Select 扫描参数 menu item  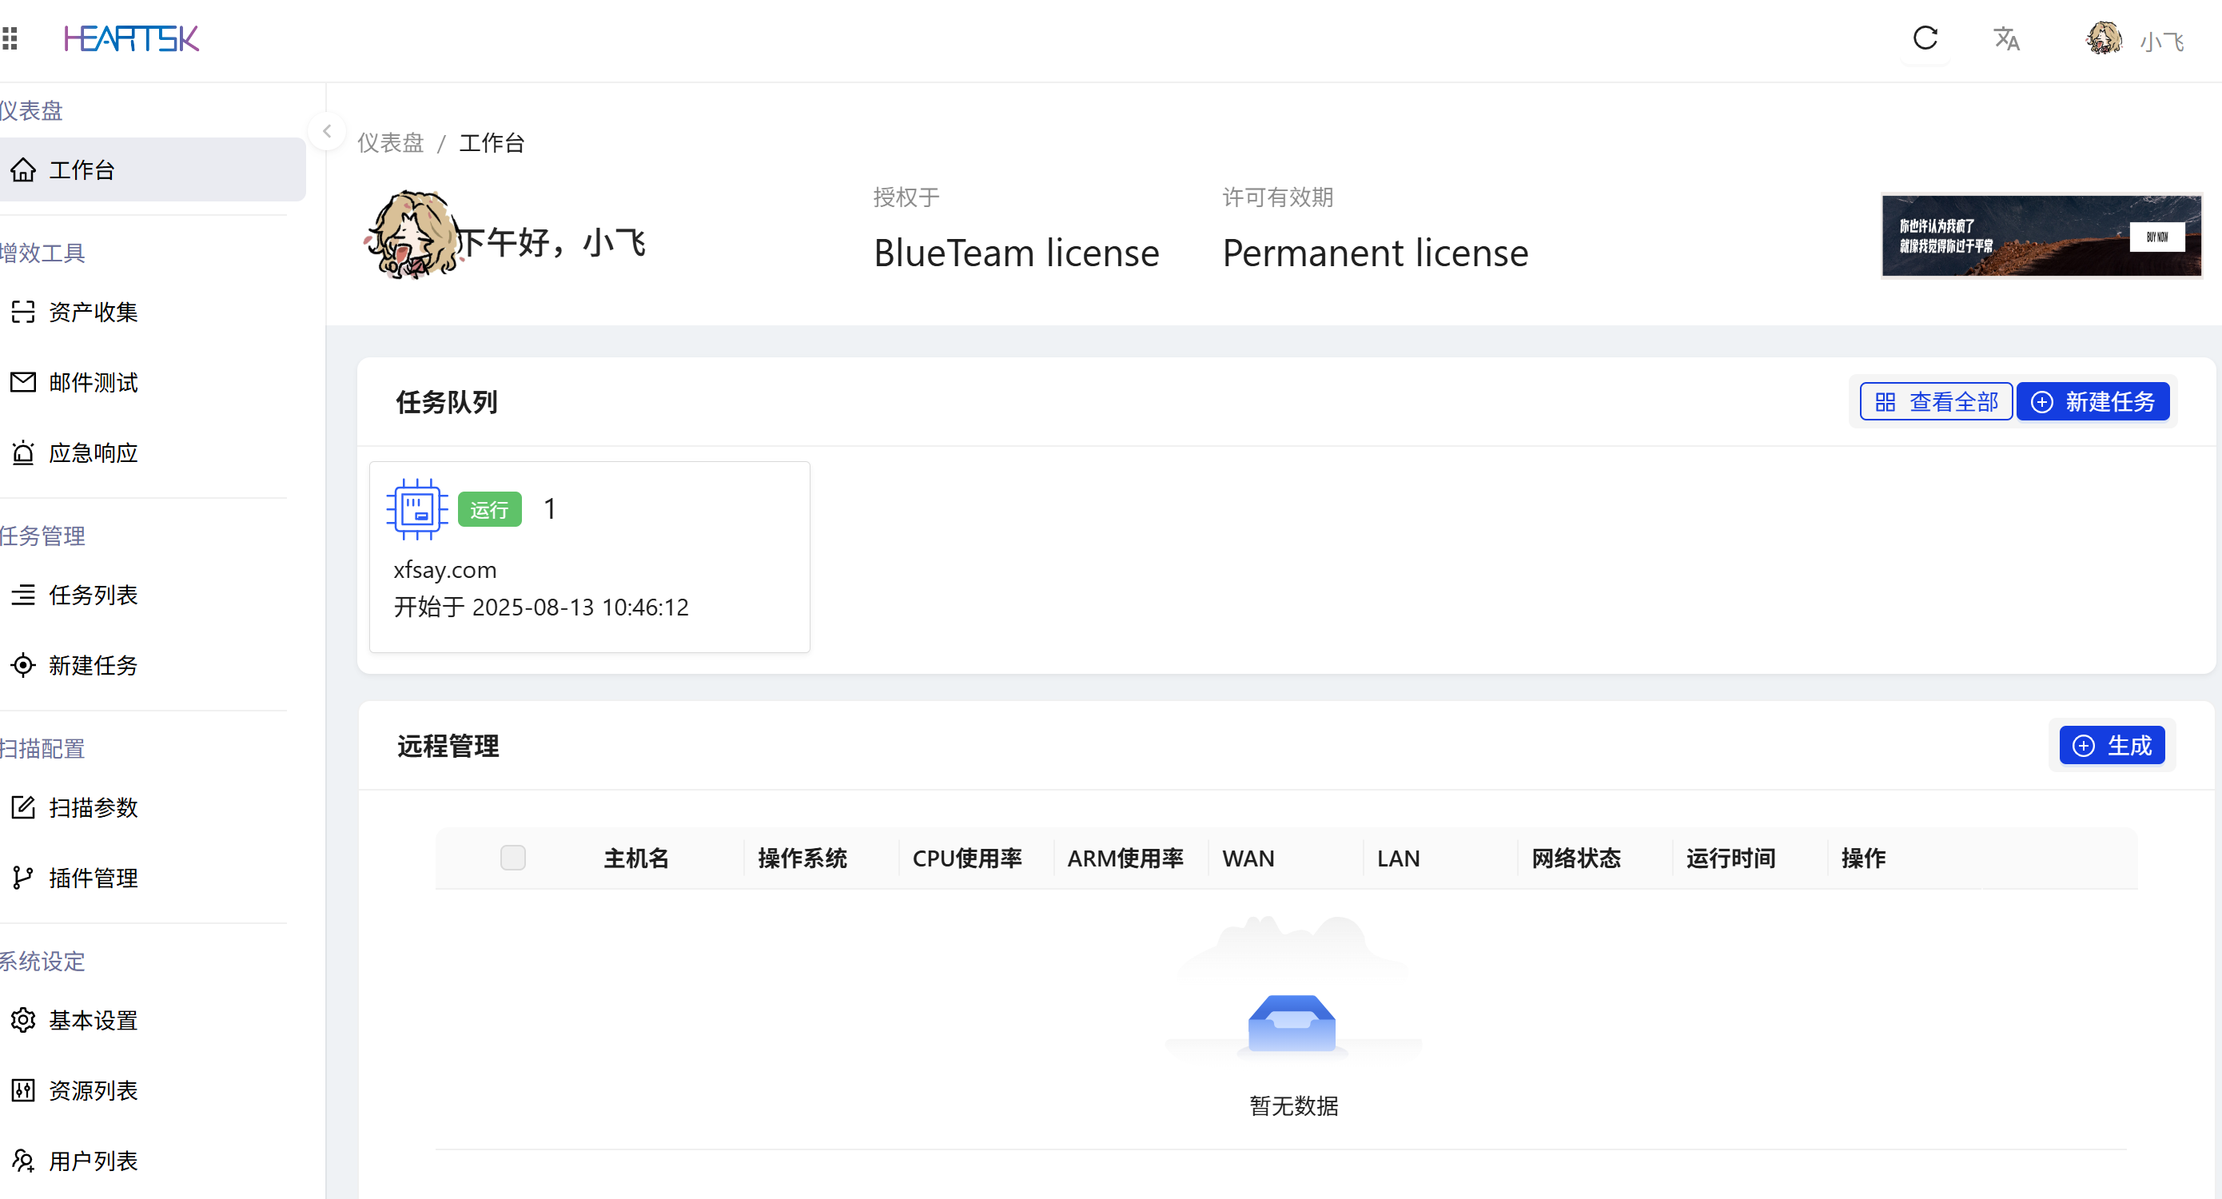pyautogui.click(x=92, y=807)
